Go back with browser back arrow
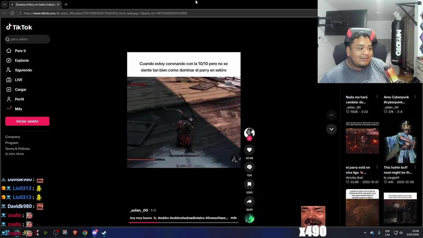This screenshot has width=423, height=238. pos(4,13)
